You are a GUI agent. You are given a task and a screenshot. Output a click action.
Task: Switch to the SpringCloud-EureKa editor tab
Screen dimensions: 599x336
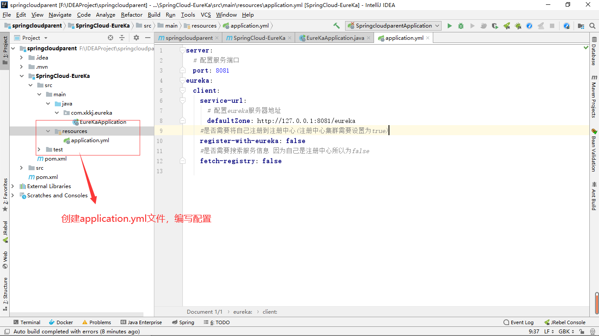(259, 38)
